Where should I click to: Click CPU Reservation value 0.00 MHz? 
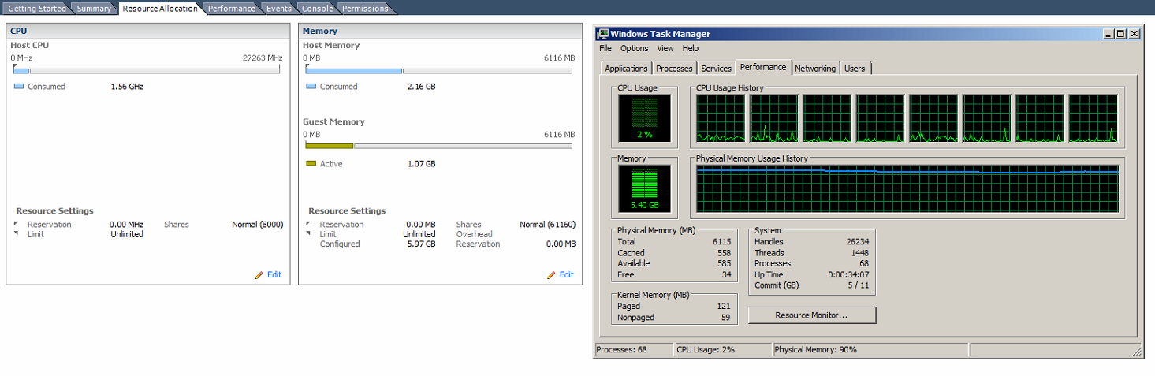click(x=126, y=225)
